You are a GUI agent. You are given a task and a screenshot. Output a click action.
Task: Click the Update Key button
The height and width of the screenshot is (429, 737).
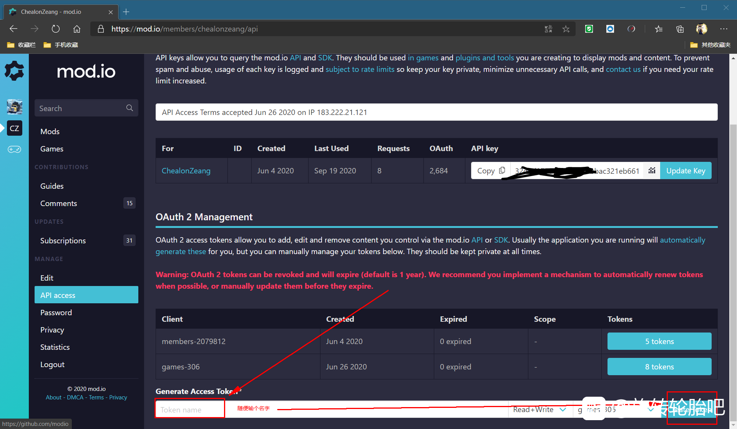pos(686,171)
